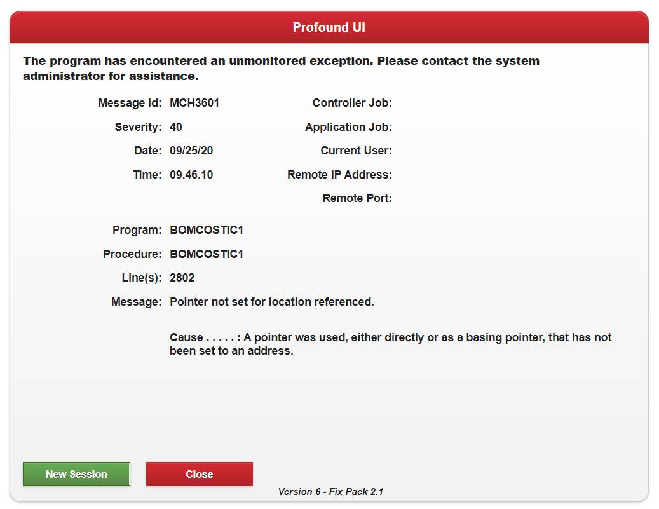Click the Program label

coord(137,230)
